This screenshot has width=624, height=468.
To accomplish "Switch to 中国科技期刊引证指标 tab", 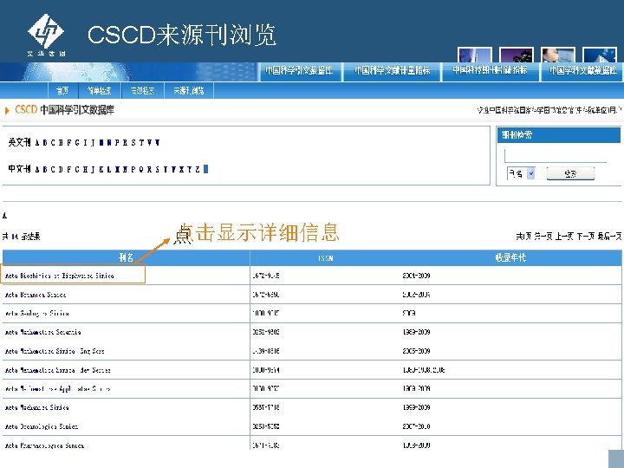I will pyautogui.click(x=490, y=70).
